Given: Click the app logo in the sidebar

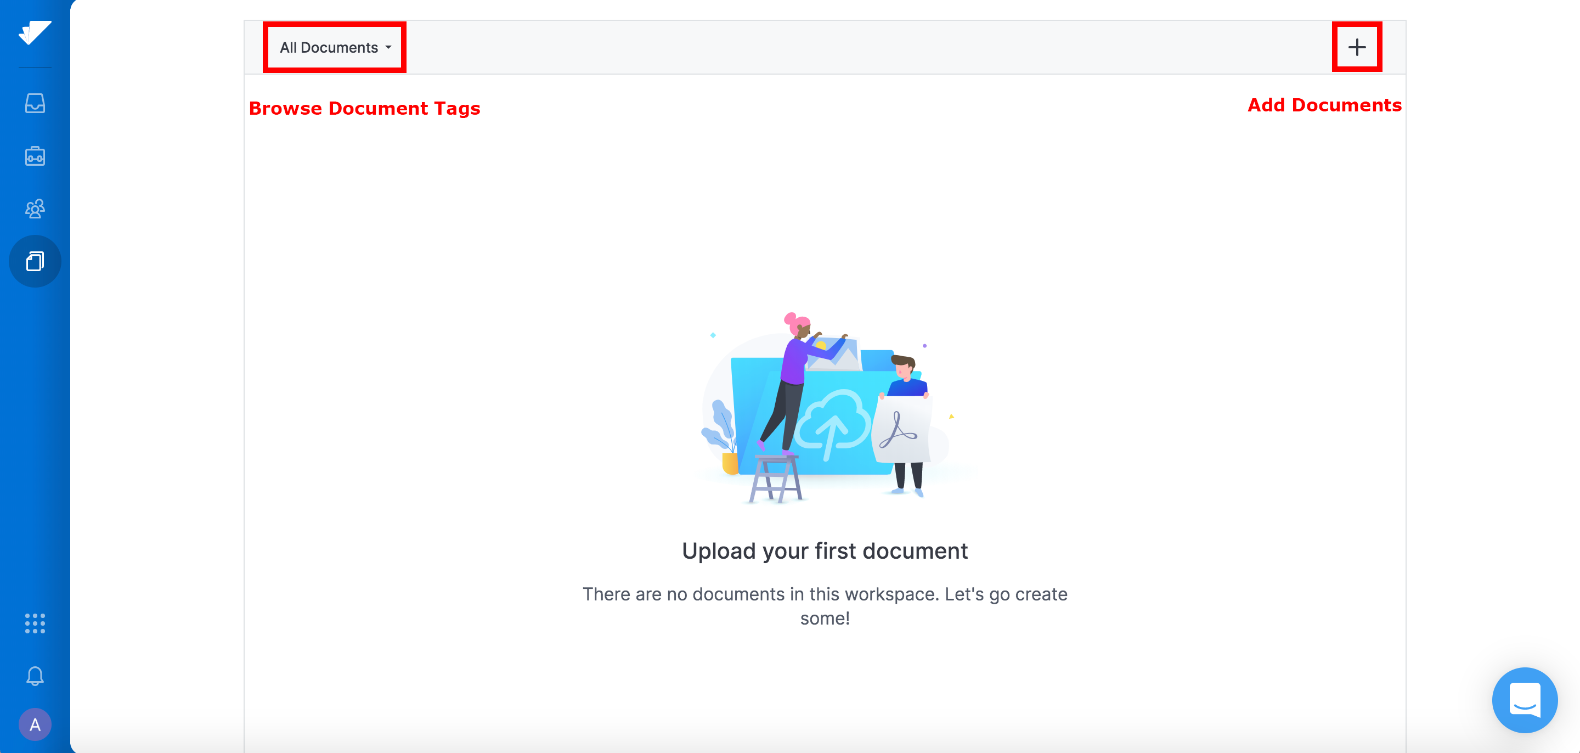Looking at the screenshot, I should [x=35, y=32].
